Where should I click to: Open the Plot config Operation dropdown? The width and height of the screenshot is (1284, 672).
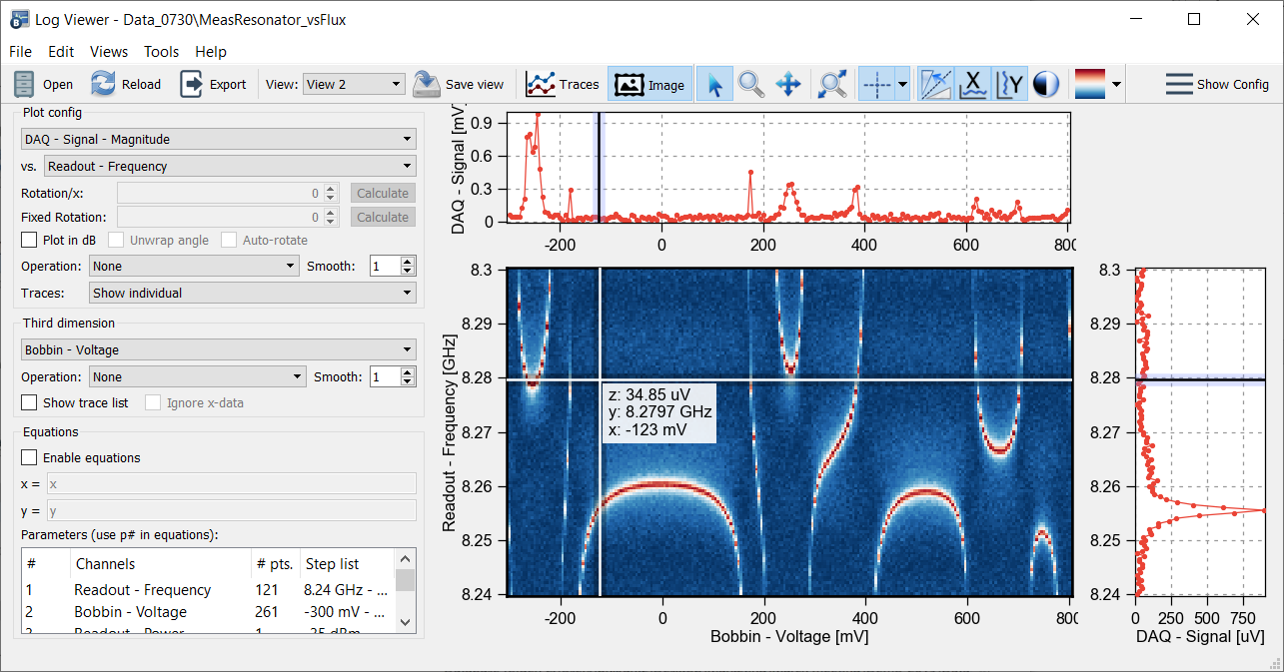pyautogui.click(x=194, y=266)
